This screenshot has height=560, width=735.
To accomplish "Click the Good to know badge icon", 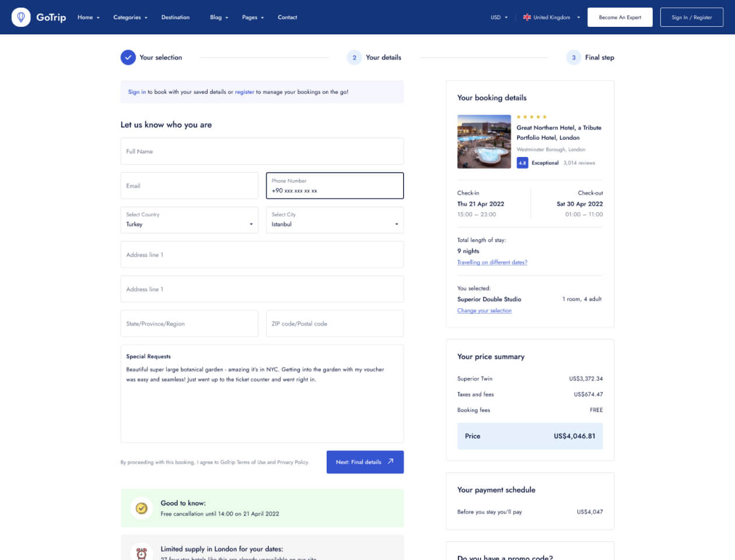I will tap(141, 508).
